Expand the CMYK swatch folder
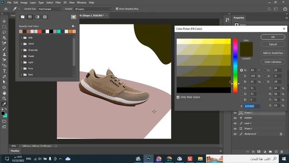 [x=21, y=44]
